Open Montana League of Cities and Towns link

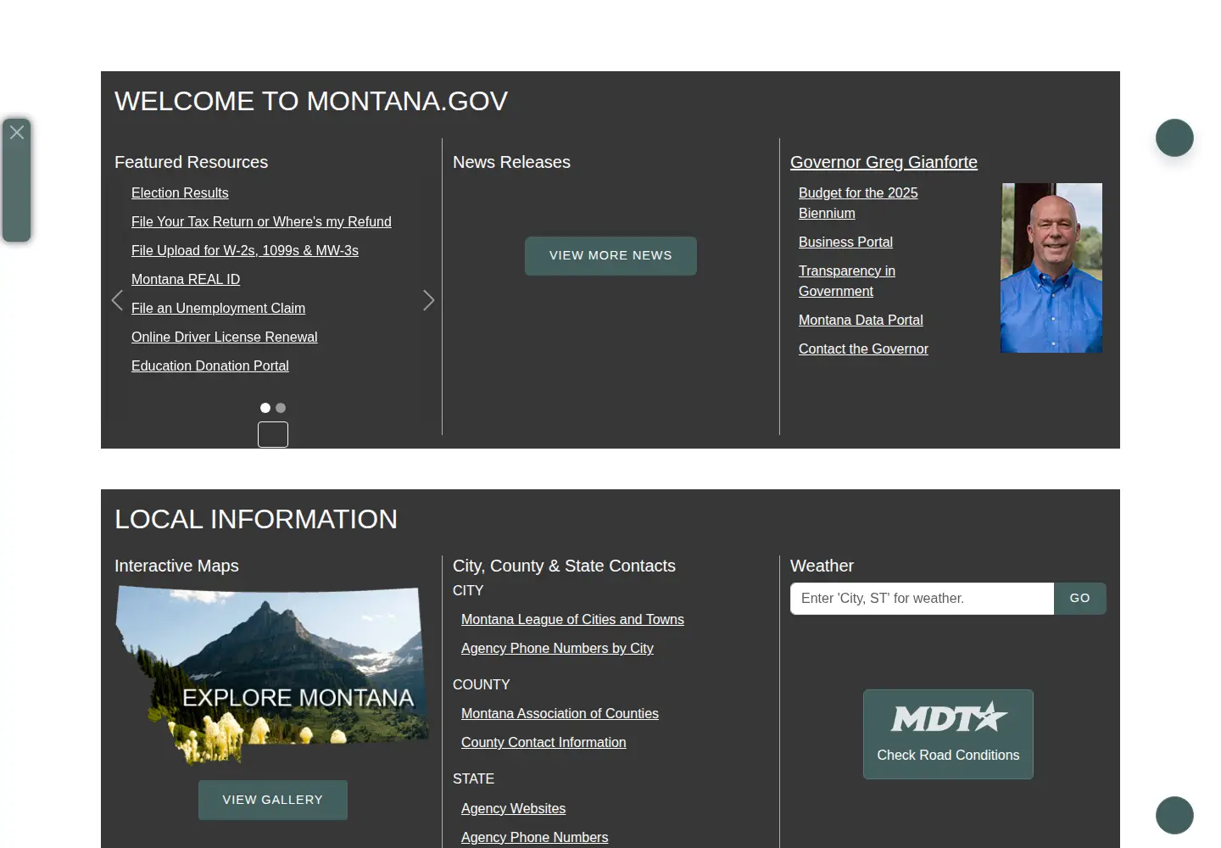pos(572,619)
